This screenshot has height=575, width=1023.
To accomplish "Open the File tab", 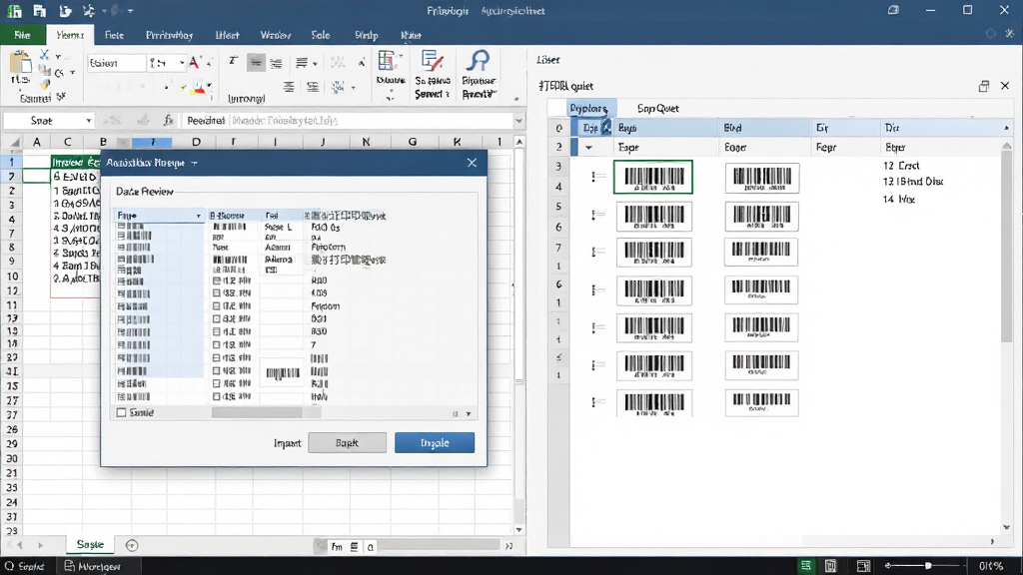I will [x=22, y=35].
